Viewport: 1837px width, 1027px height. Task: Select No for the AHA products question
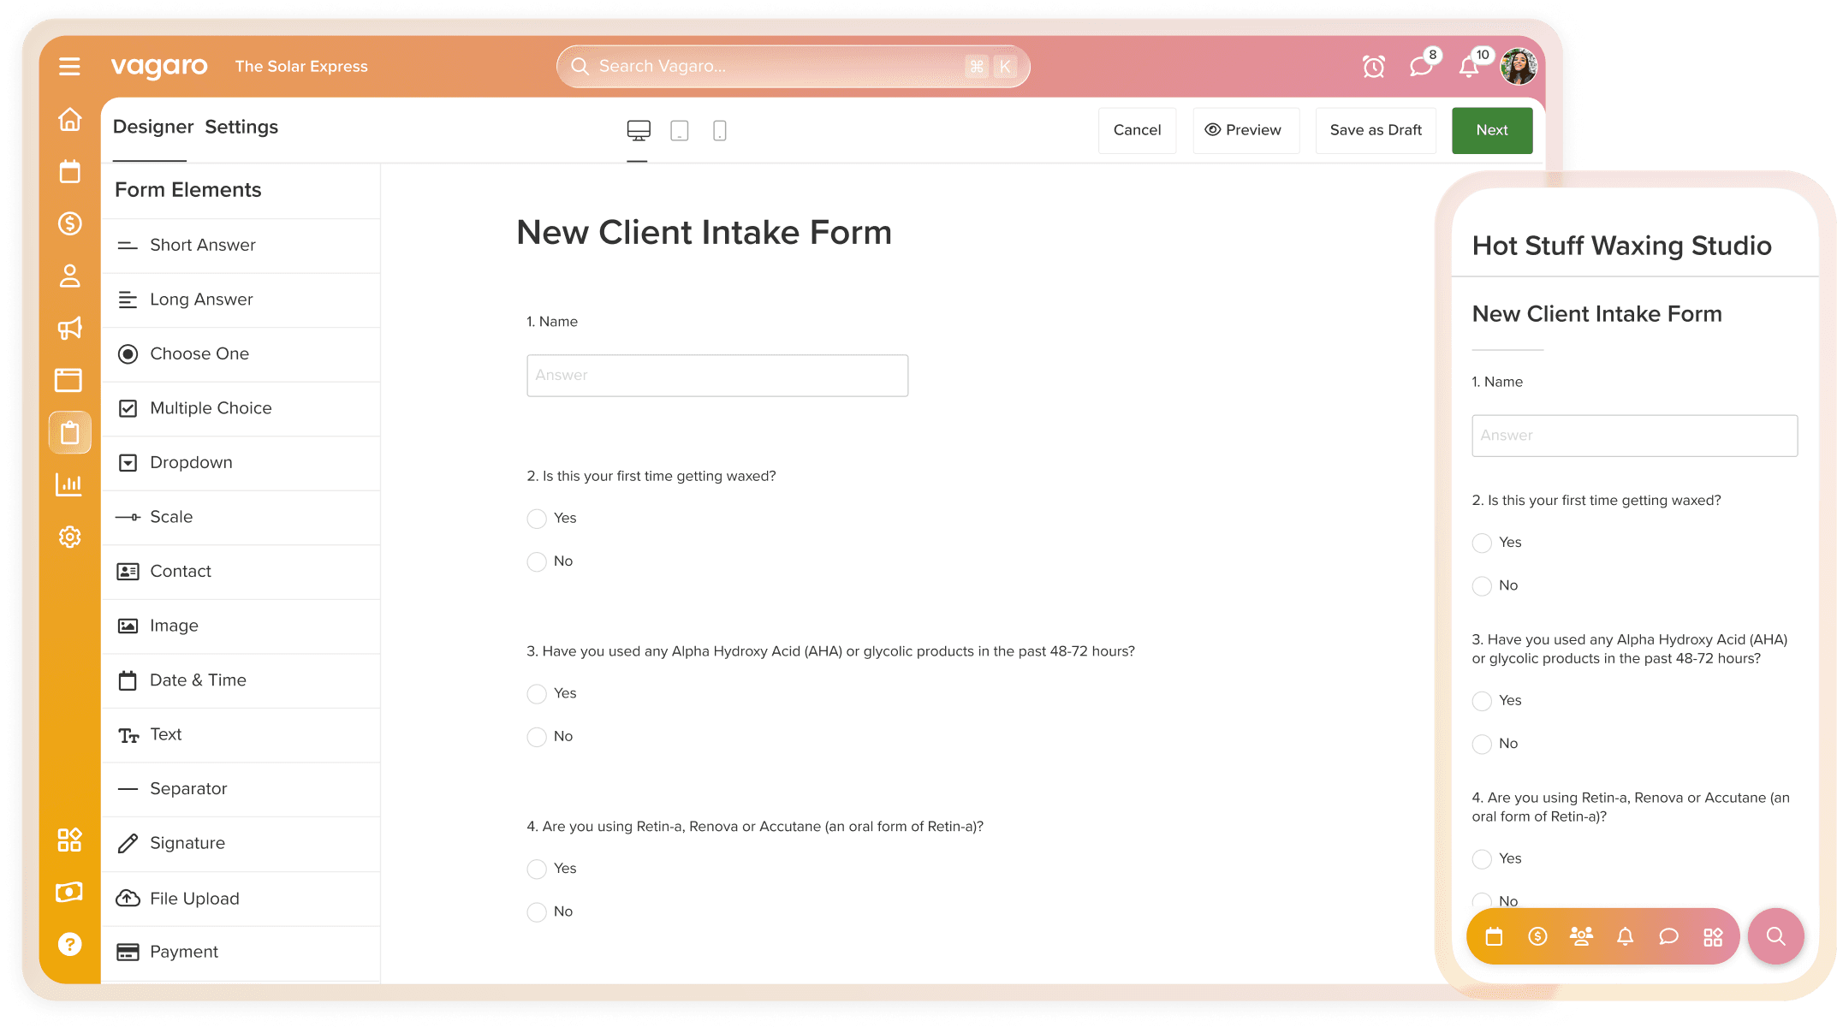coord(537,737)
